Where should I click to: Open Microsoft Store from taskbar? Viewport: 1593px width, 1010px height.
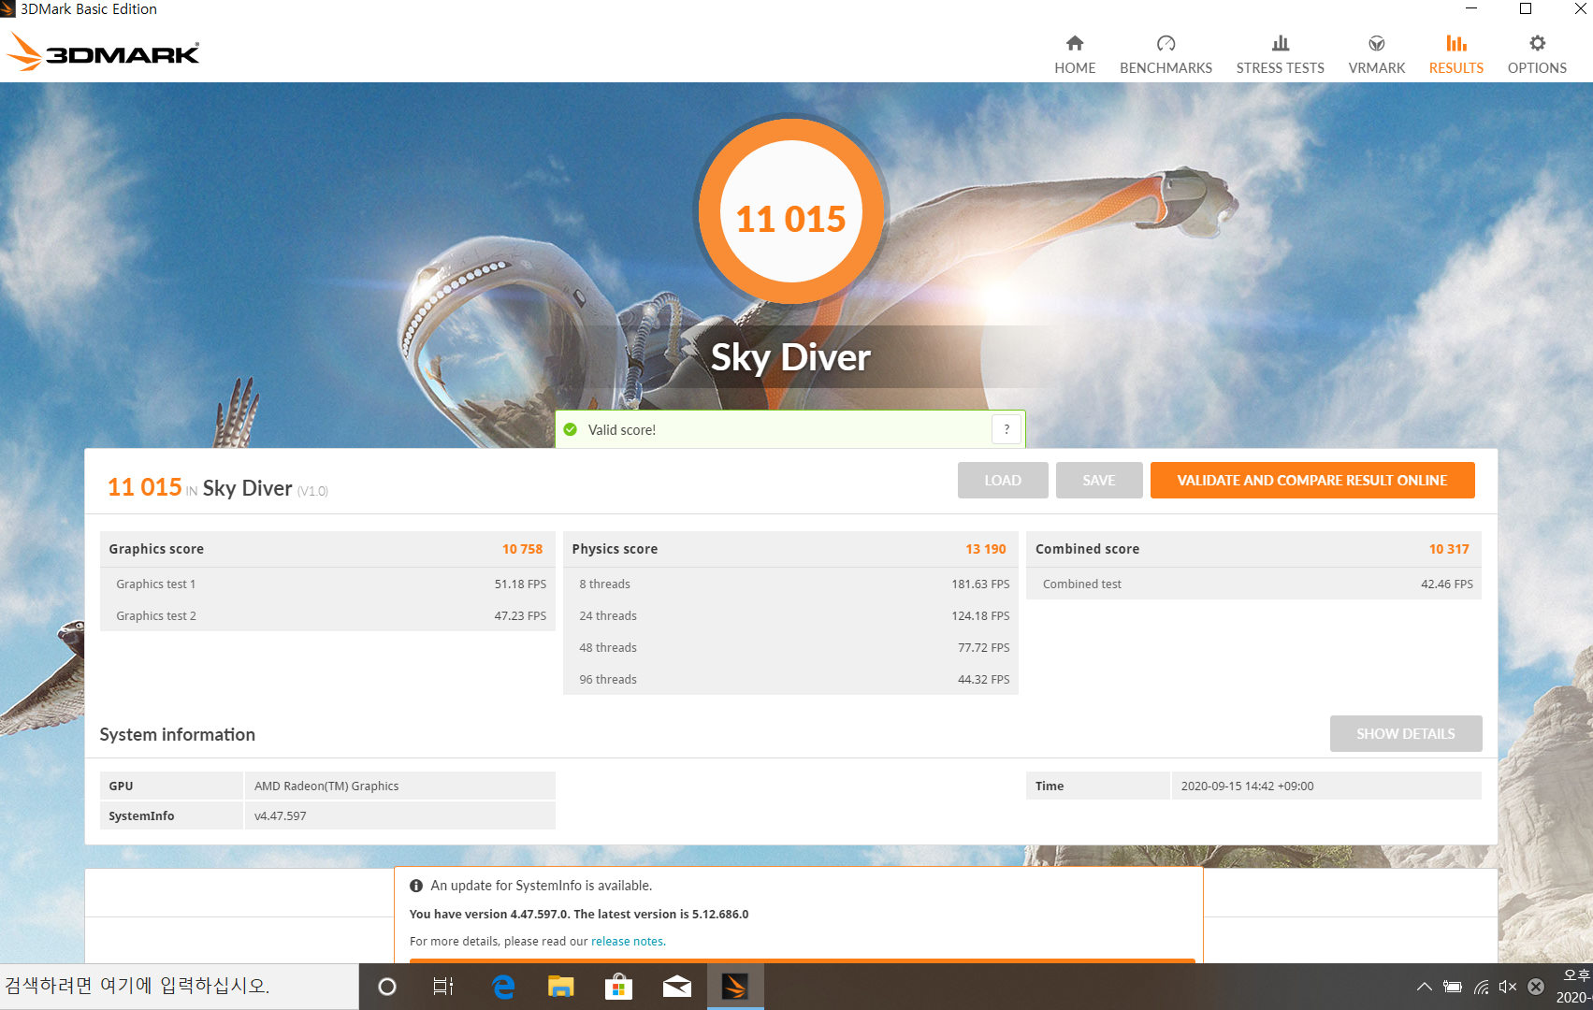[x=618, y=987]
